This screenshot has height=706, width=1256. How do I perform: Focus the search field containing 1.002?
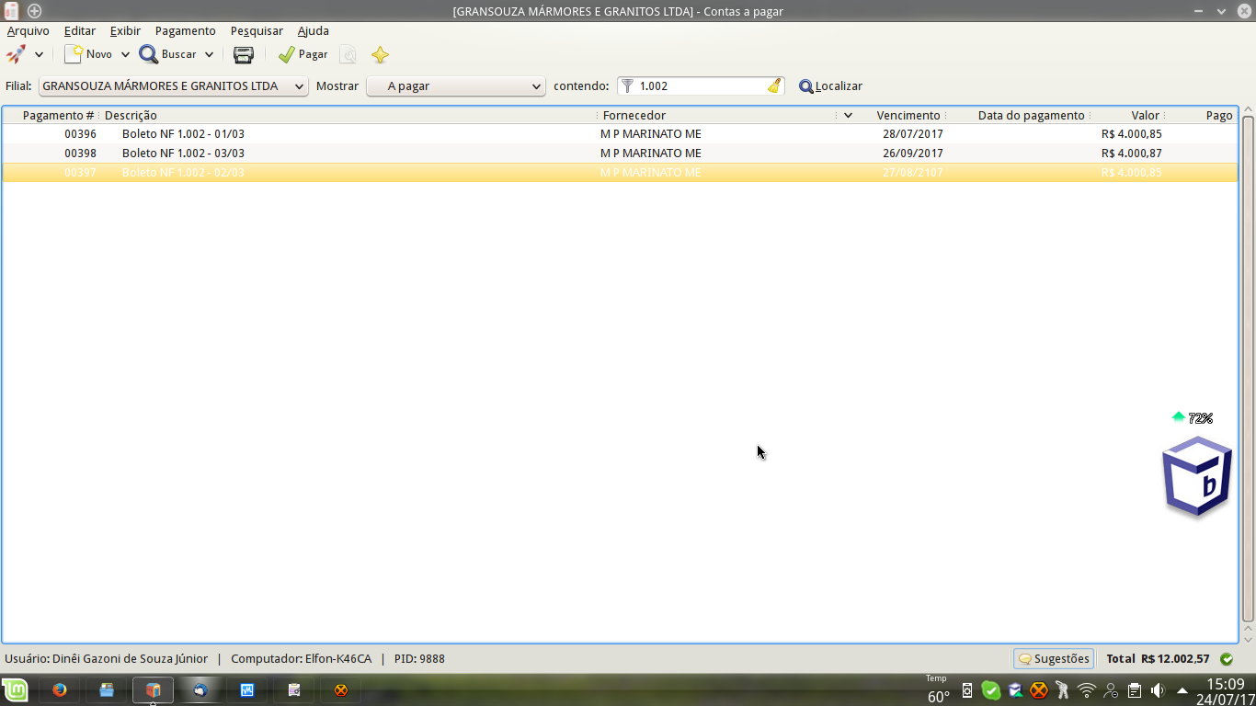[x=701, y=85]
